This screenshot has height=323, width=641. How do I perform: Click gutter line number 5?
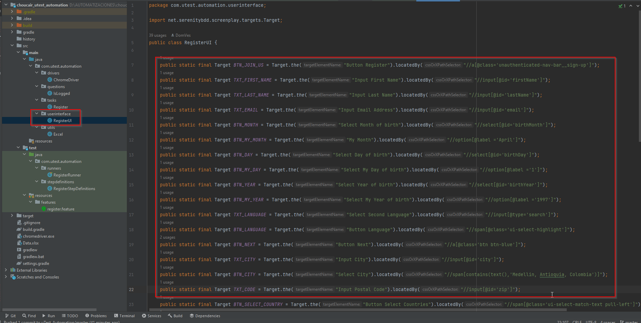click(132, 43)
